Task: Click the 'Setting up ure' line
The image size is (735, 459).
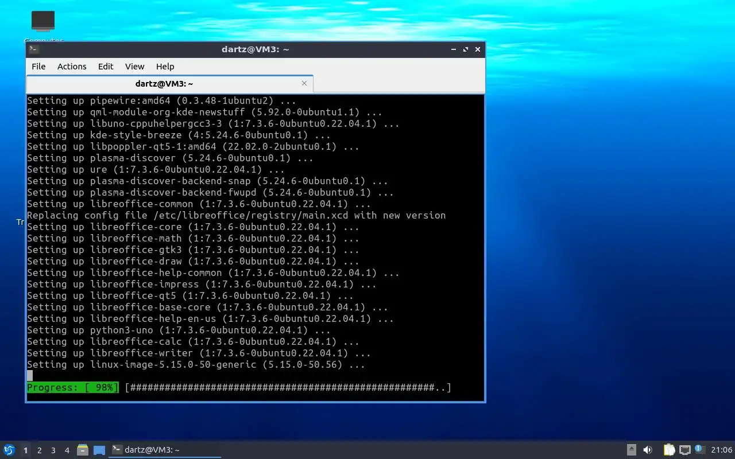Action: tap(156, 170)
